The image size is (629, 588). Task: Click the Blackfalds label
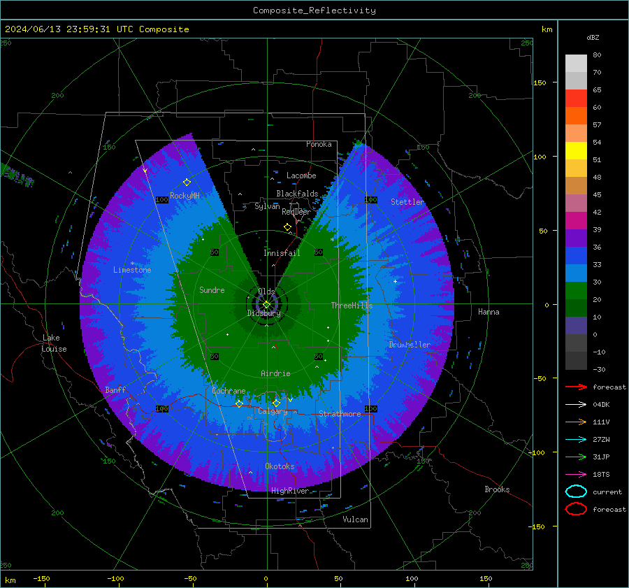click(x=297, y=194)
